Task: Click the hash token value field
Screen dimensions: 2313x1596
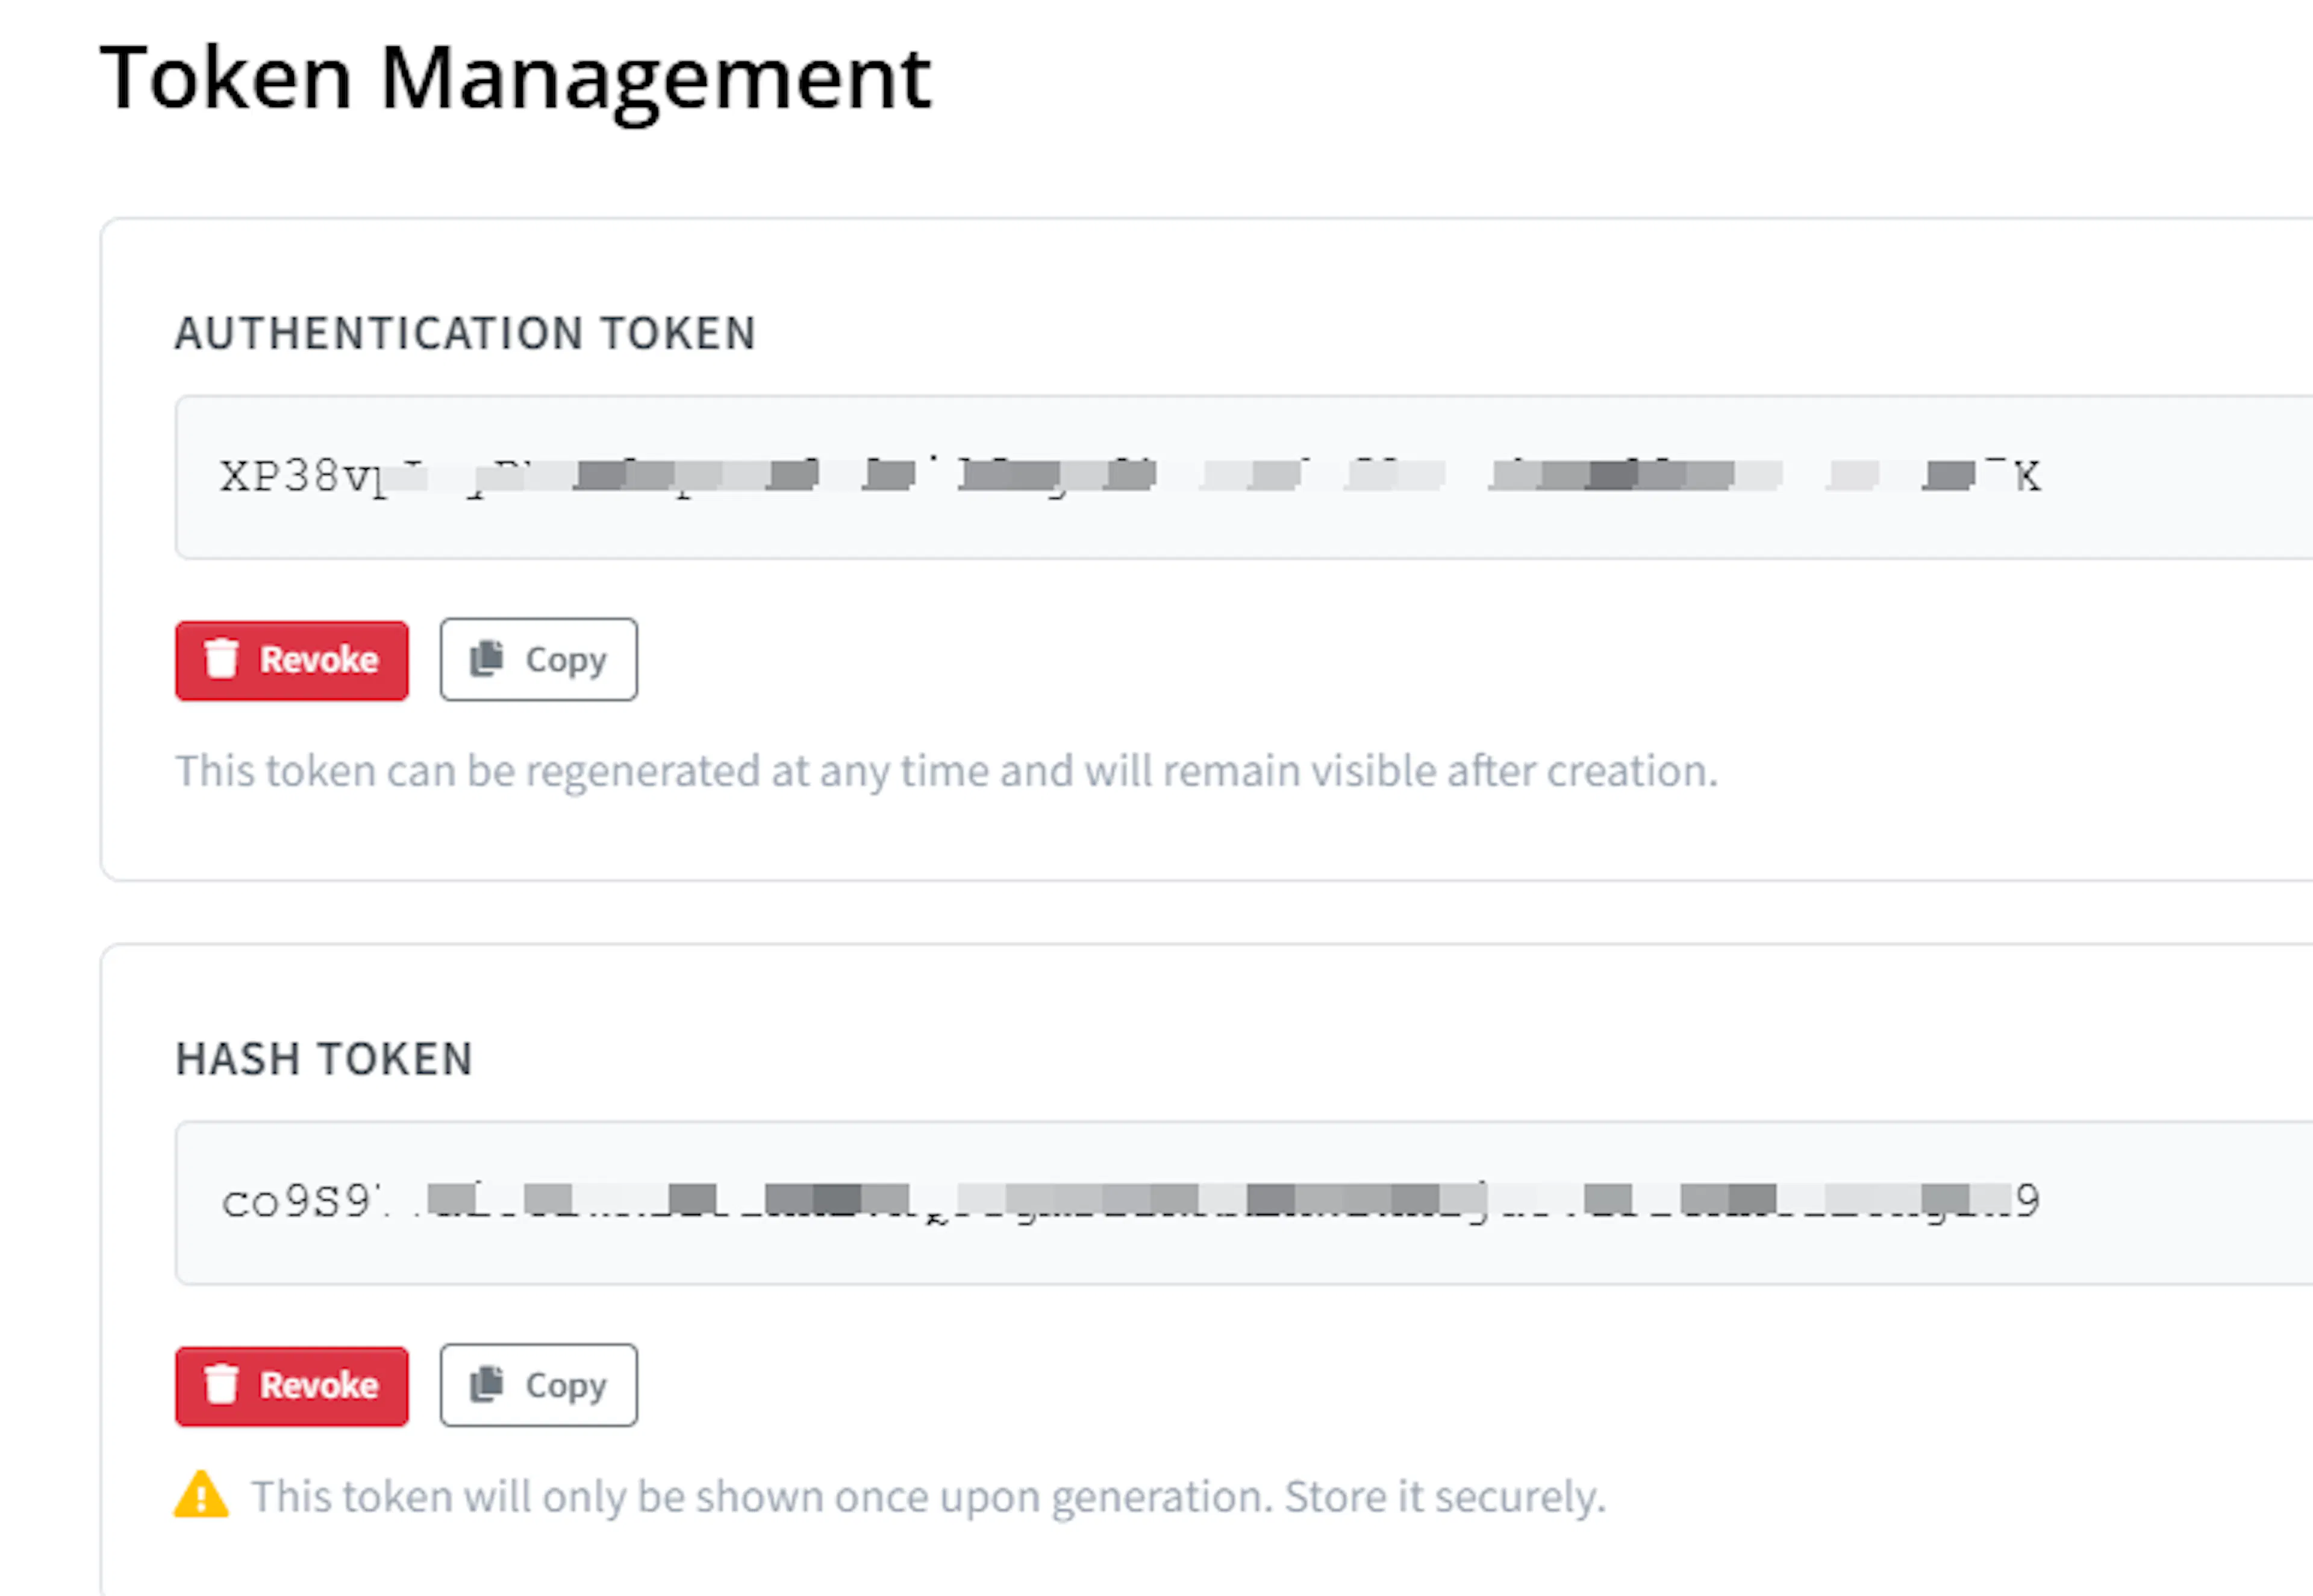Action: [x=1244, y=1203]
